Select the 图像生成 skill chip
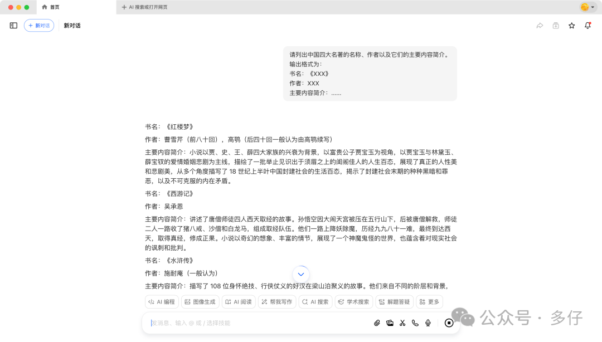Screen dimensions: 602x342 pyautogui.click(x=200, y=302)
